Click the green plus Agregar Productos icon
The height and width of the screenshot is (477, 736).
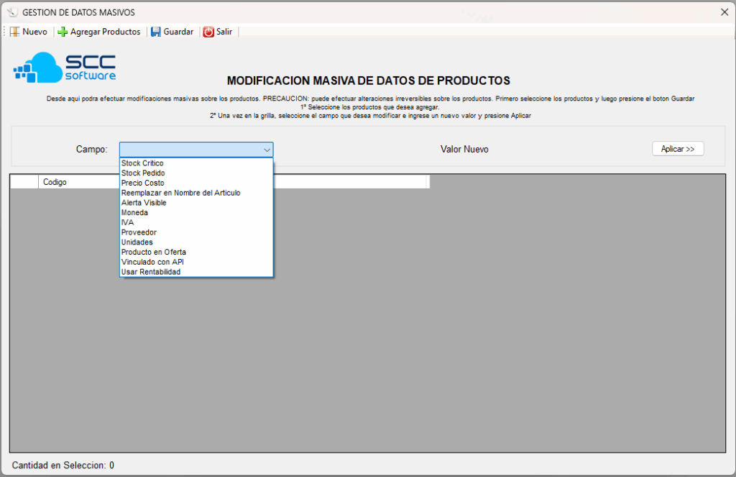[63, 32]
